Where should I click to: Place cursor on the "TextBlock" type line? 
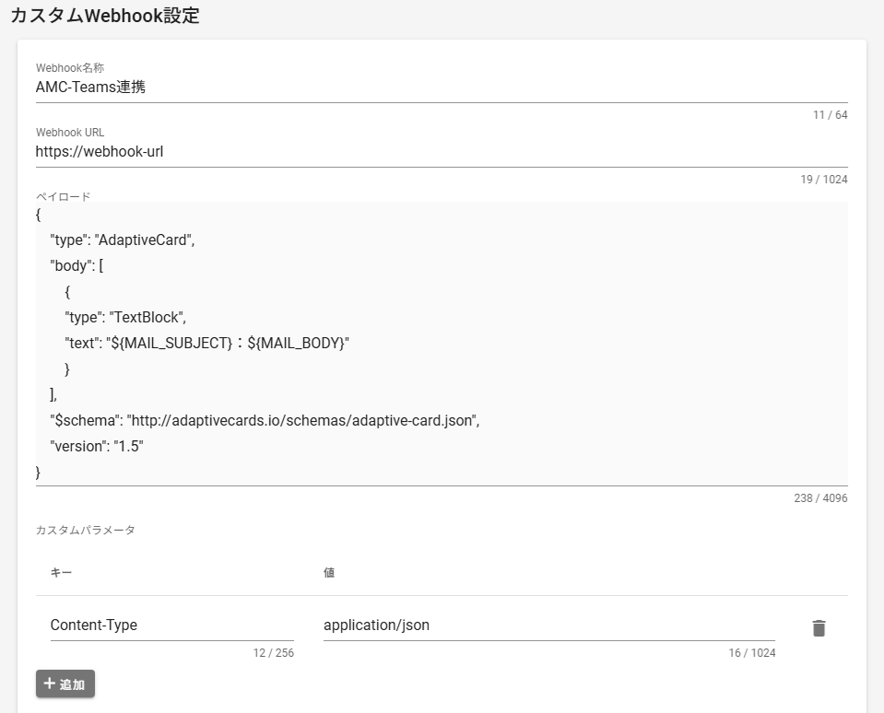click(125, 317)
